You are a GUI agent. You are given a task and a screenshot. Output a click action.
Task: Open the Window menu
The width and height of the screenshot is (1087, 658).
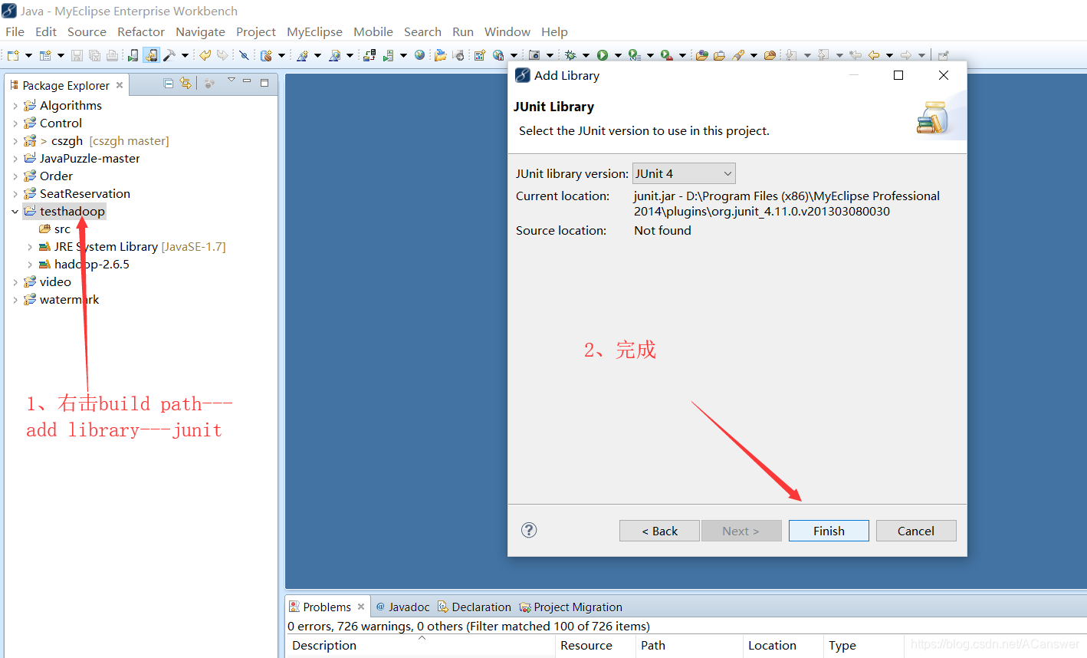[x=507, y=31]
